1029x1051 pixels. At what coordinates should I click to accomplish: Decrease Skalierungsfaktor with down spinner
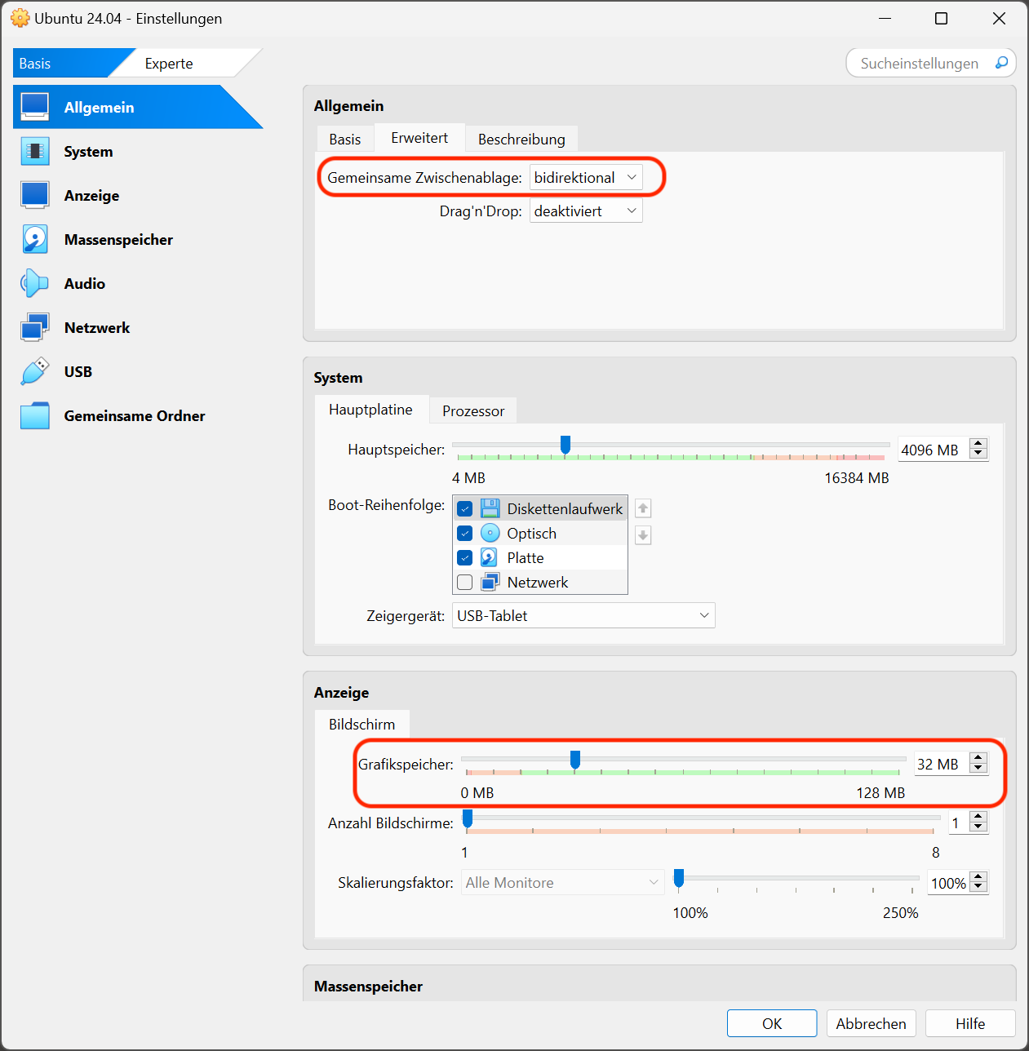click(978, 888)
